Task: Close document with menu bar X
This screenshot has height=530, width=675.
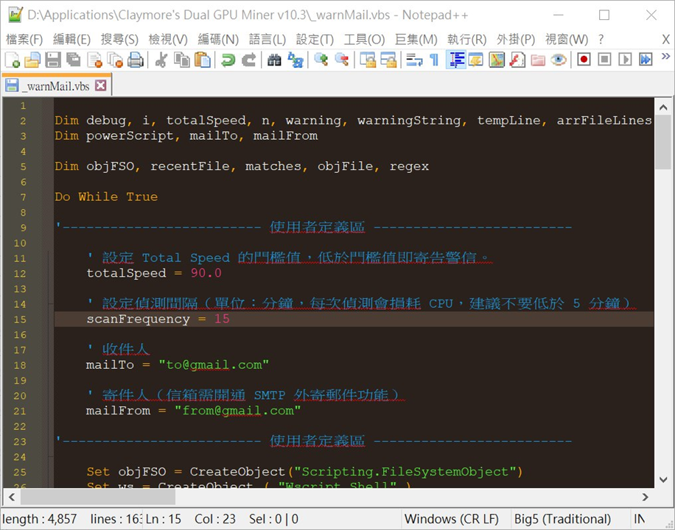Action: (x=665, y=40)
